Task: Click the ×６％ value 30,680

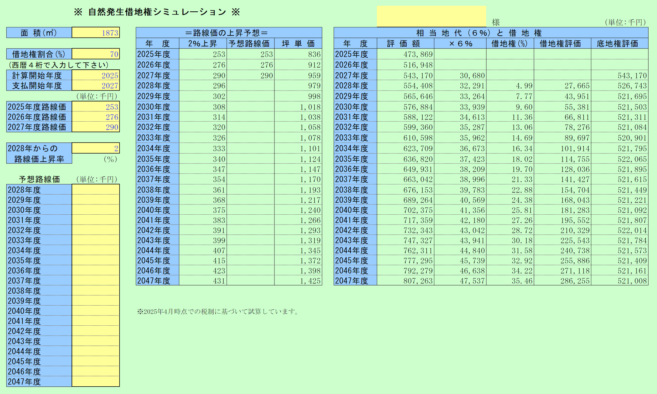Action: (473, 76)
